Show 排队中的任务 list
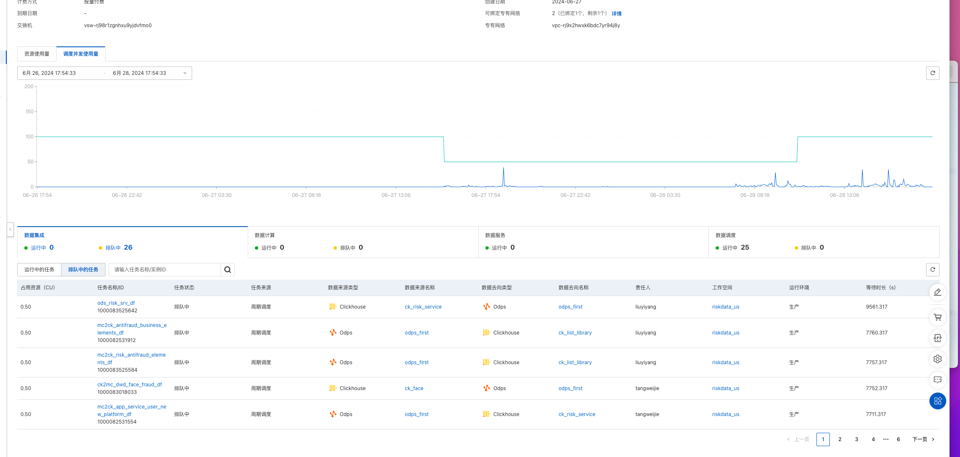 tap(83, 270)
